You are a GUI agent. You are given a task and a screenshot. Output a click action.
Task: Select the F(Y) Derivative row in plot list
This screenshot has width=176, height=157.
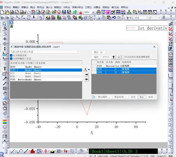(x=124, y=66)
